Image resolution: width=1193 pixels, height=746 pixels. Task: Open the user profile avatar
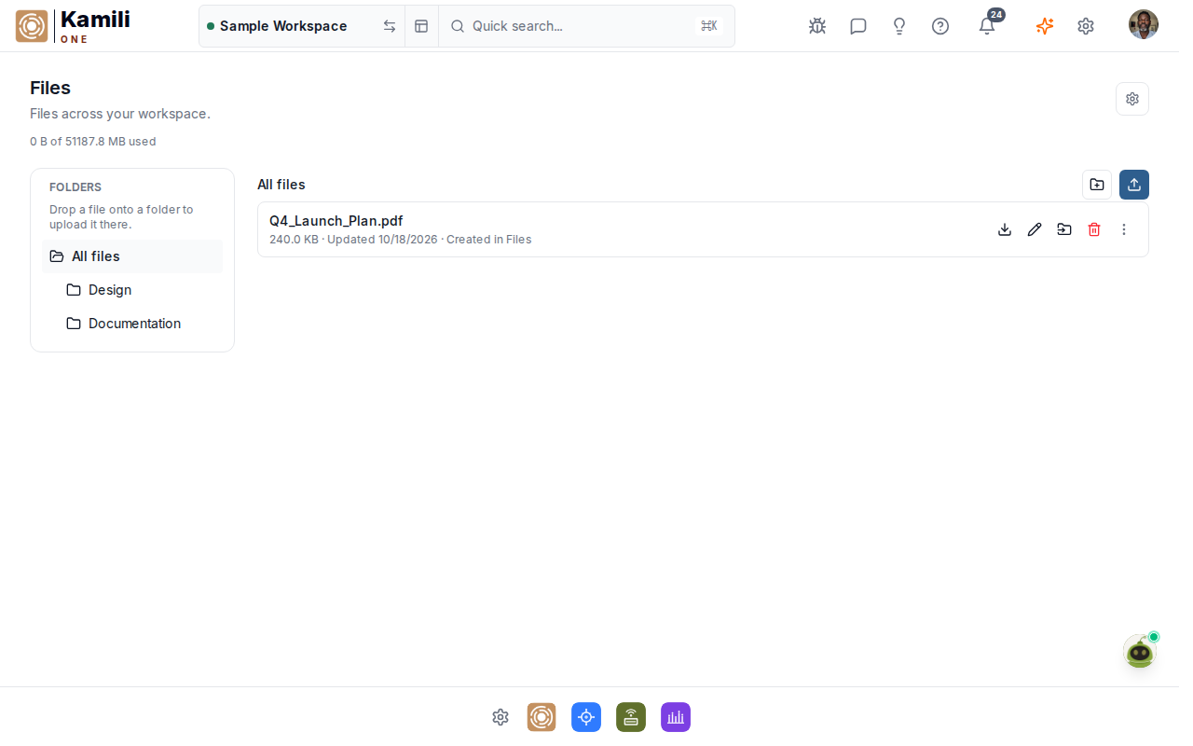pyautogui.click(x=1144, y=24)
